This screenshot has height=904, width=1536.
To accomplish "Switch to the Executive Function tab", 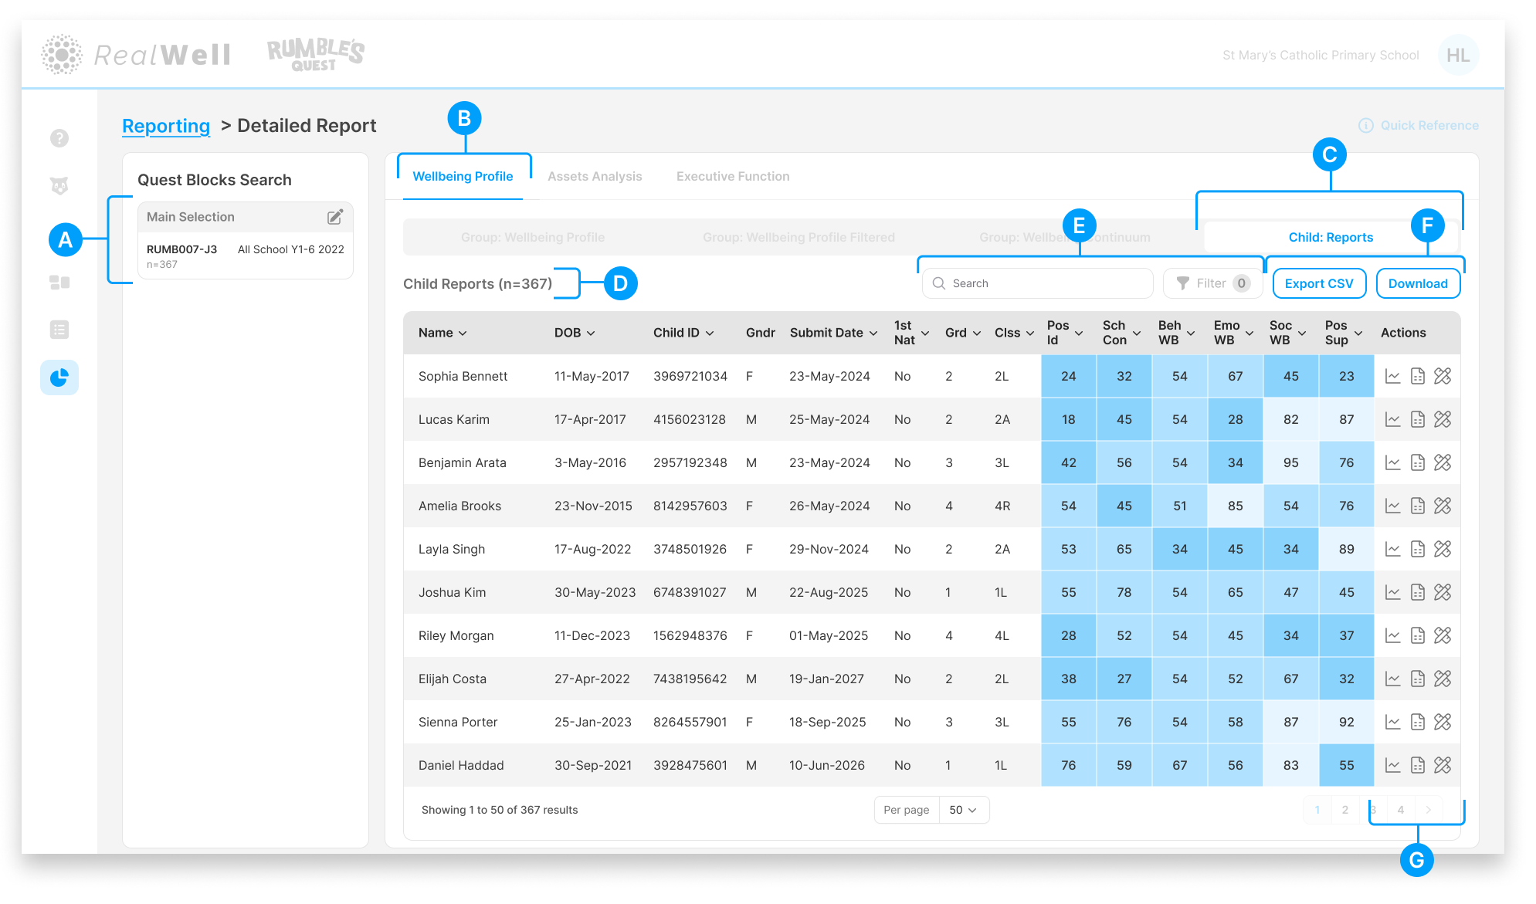I will coord(733,176).
